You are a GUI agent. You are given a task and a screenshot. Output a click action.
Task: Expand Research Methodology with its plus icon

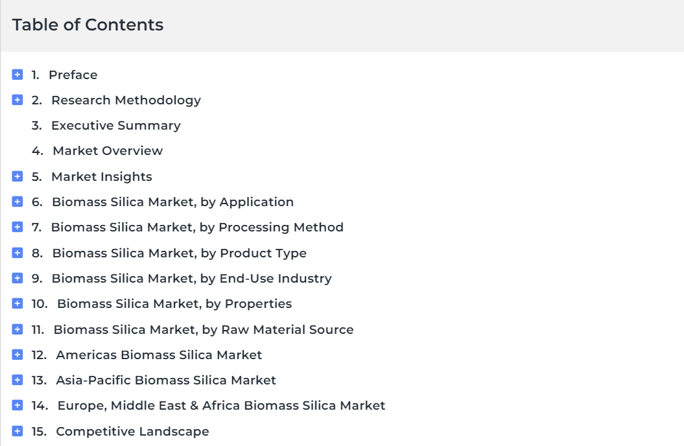(18, 100)
